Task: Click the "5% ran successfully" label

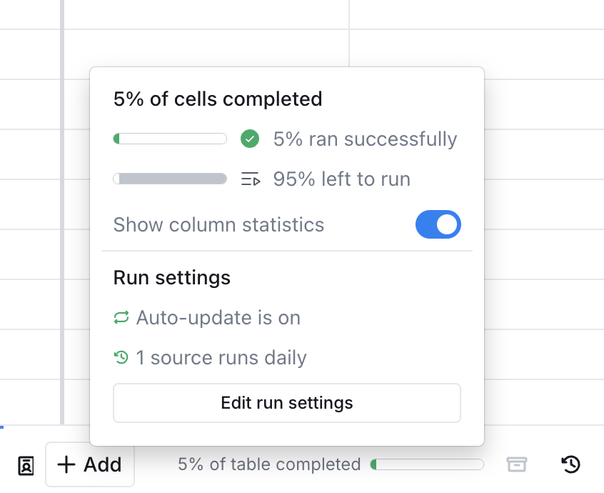Action: (365, 139)
